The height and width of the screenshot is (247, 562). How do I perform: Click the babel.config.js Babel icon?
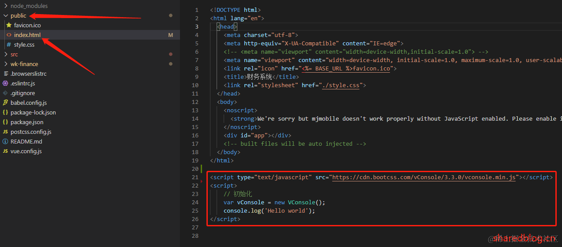[x=5, y=103]
